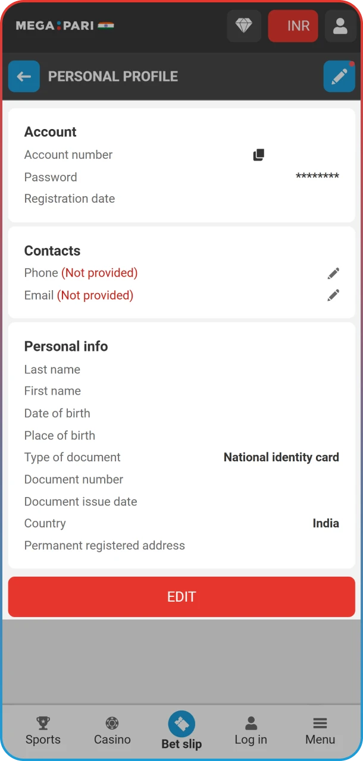Screen dimensions: 363x761
Task: Tap the Log in person icon
Action: (251, 722)
